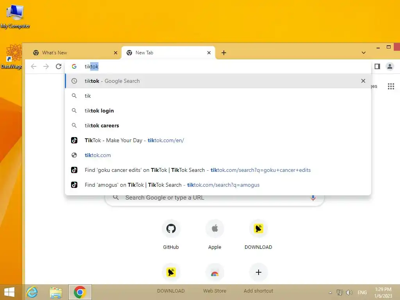The width and height of the screenshot is (400, 300).
Task: Open the tiktok.com suggestion
Action: point(218,155)
